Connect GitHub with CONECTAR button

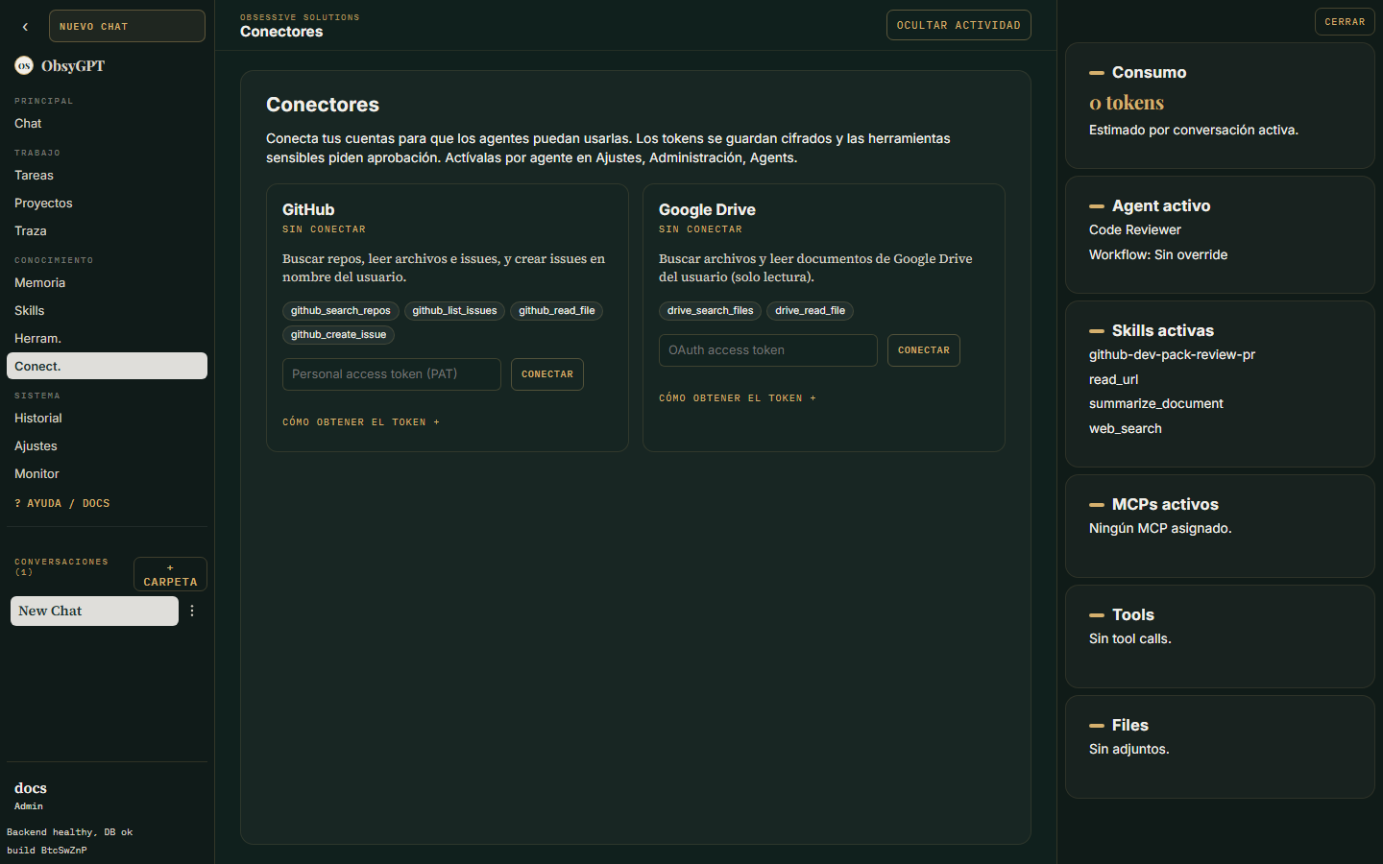point(547,374)
